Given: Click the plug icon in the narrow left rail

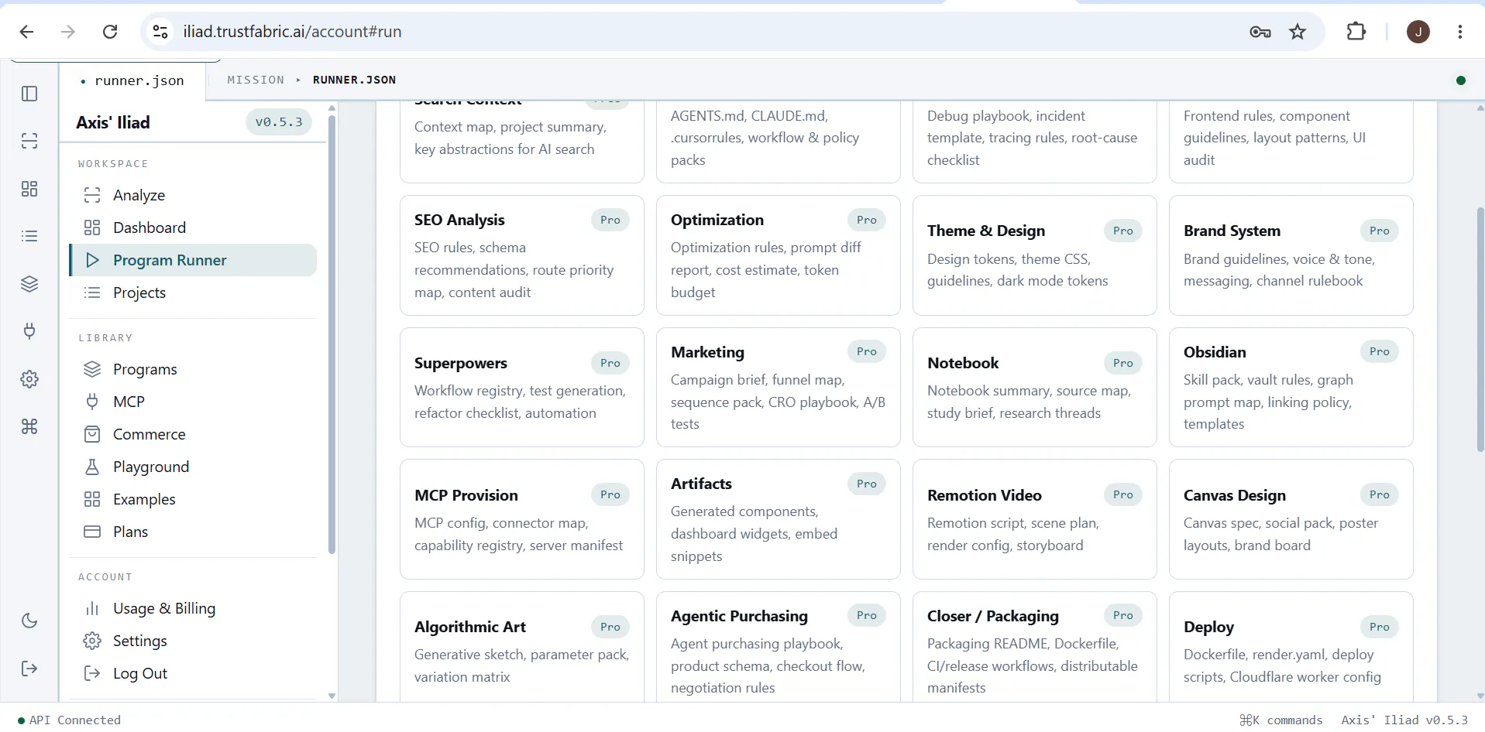Looking at the screenshot, I should (x=29, y=331).
